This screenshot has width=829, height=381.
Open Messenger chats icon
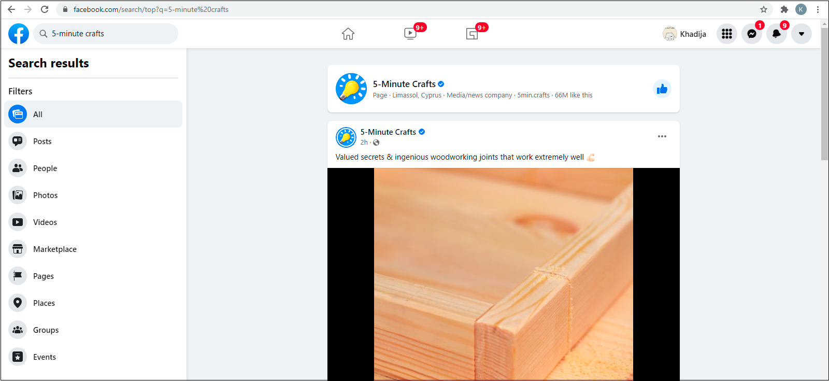752,34
